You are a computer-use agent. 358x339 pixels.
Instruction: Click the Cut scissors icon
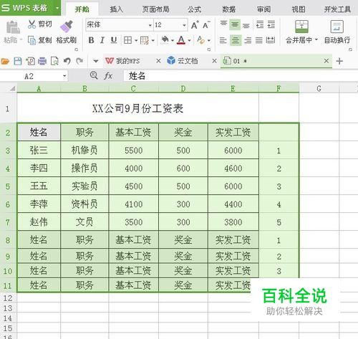32,24
